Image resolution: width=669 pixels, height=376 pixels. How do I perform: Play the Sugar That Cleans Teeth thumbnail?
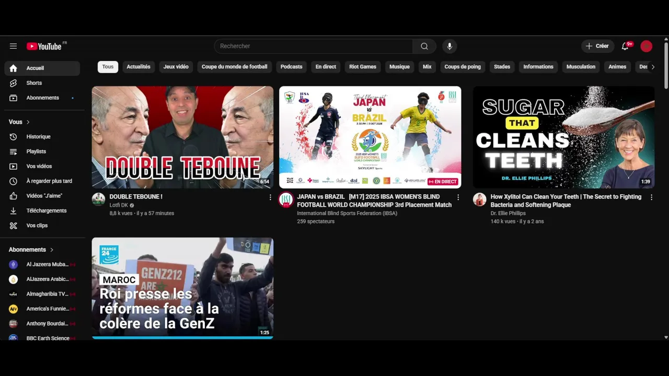click(563, 137)
